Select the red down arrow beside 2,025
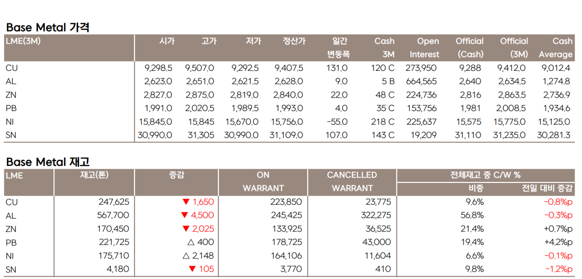The image size is (582, 279). click(x=185, y=229)
